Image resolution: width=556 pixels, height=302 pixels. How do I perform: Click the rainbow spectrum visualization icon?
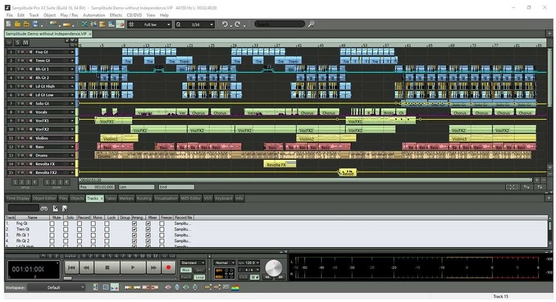pyautogui.click(x=235, y=287)
